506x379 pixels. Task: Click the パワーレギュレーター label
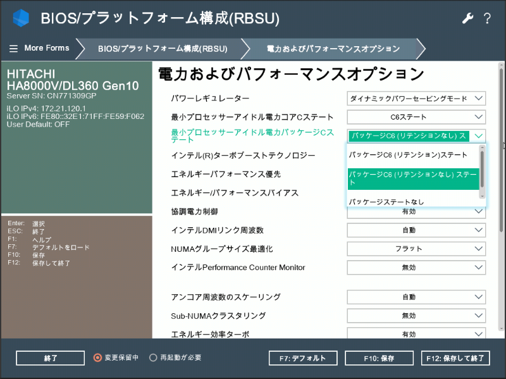pos(210,99)
